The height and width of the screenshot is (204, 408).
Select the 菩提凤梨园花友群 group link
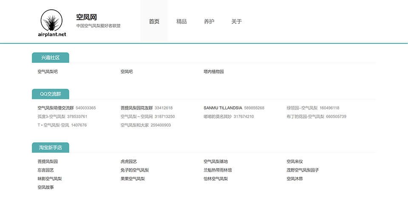[136, 108]
